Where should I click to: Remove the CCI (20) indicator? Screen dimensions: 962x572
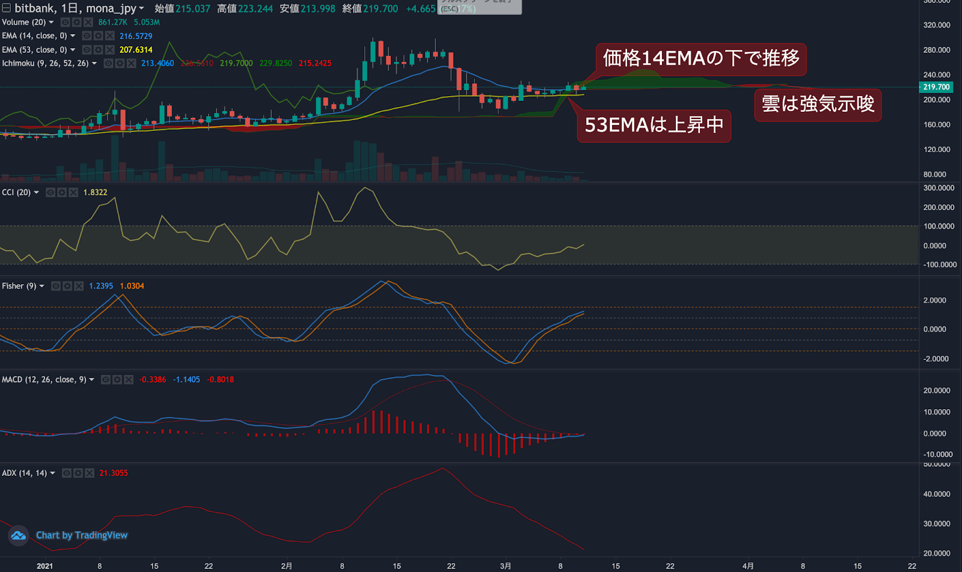(73, 192)
